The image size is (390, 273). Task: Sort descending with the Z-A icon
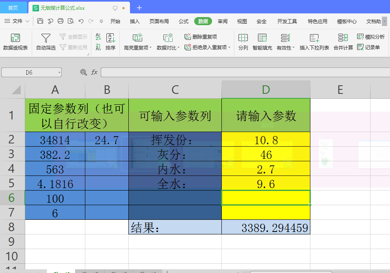98,47
